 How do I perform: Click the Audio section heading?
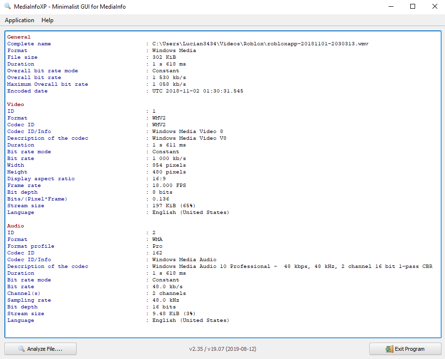[x=15, y=226]
